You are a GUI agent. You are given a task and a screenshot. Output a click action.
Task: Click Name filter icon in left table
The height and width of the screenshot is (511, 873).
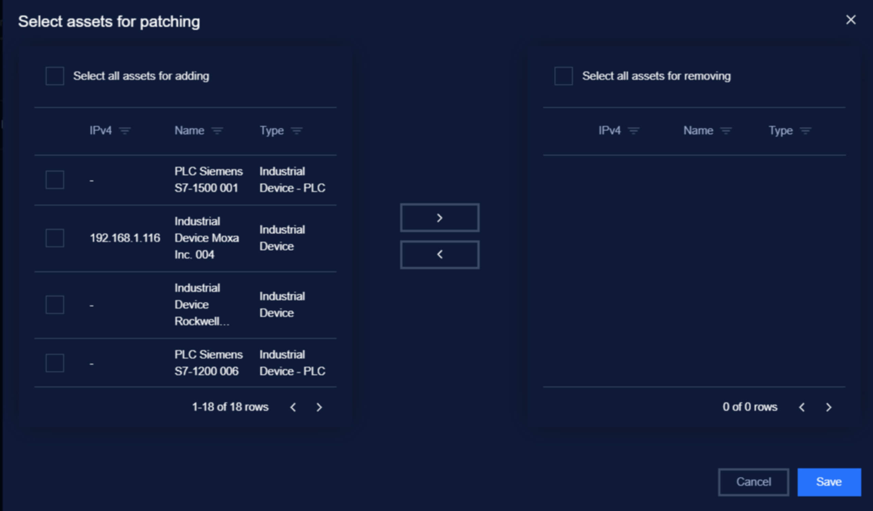pos(217,131)
